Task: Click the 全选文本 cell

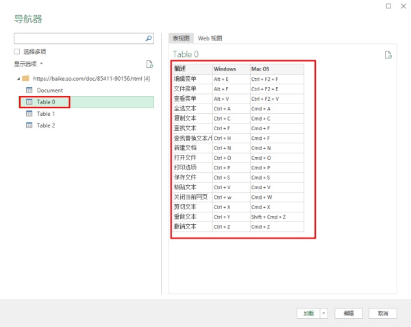Action: (x=192, y=108)
